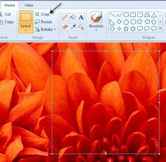Pick the Rectangle shape
Screen dimensions: 166x162
133,15
